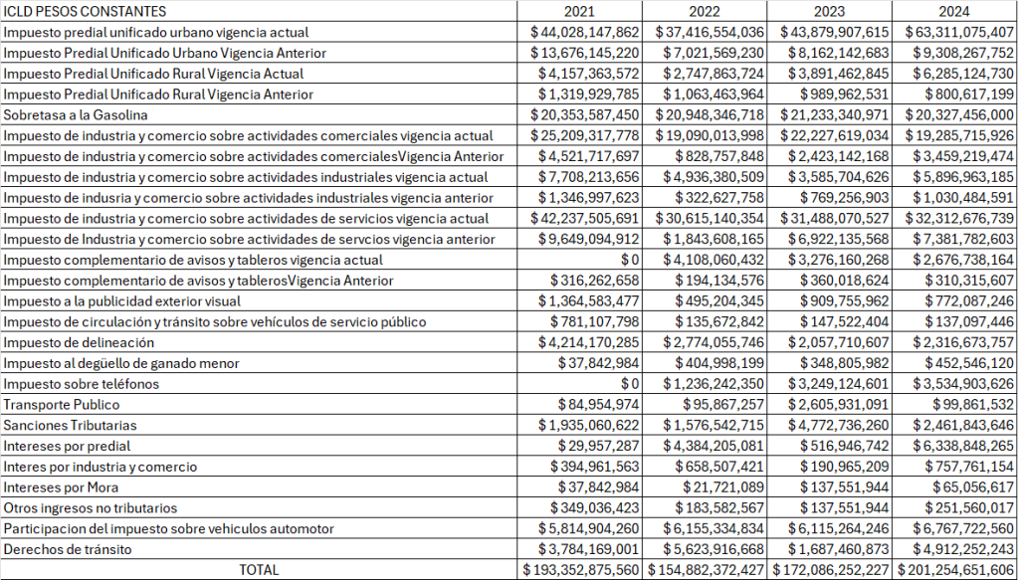This screenshot has height=580, width=1019.
Task: Click cell value $7,021,569,230
Action: 713,53
